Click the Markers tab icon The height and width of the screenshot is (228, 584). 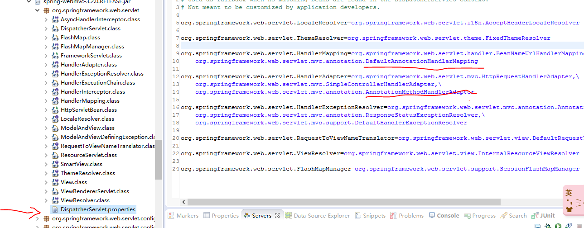coord(171,216)
